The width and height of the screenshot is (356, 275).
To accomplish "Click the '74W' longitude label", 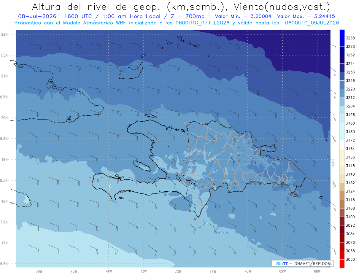I will pyautogui.click(x=109, y=271).
